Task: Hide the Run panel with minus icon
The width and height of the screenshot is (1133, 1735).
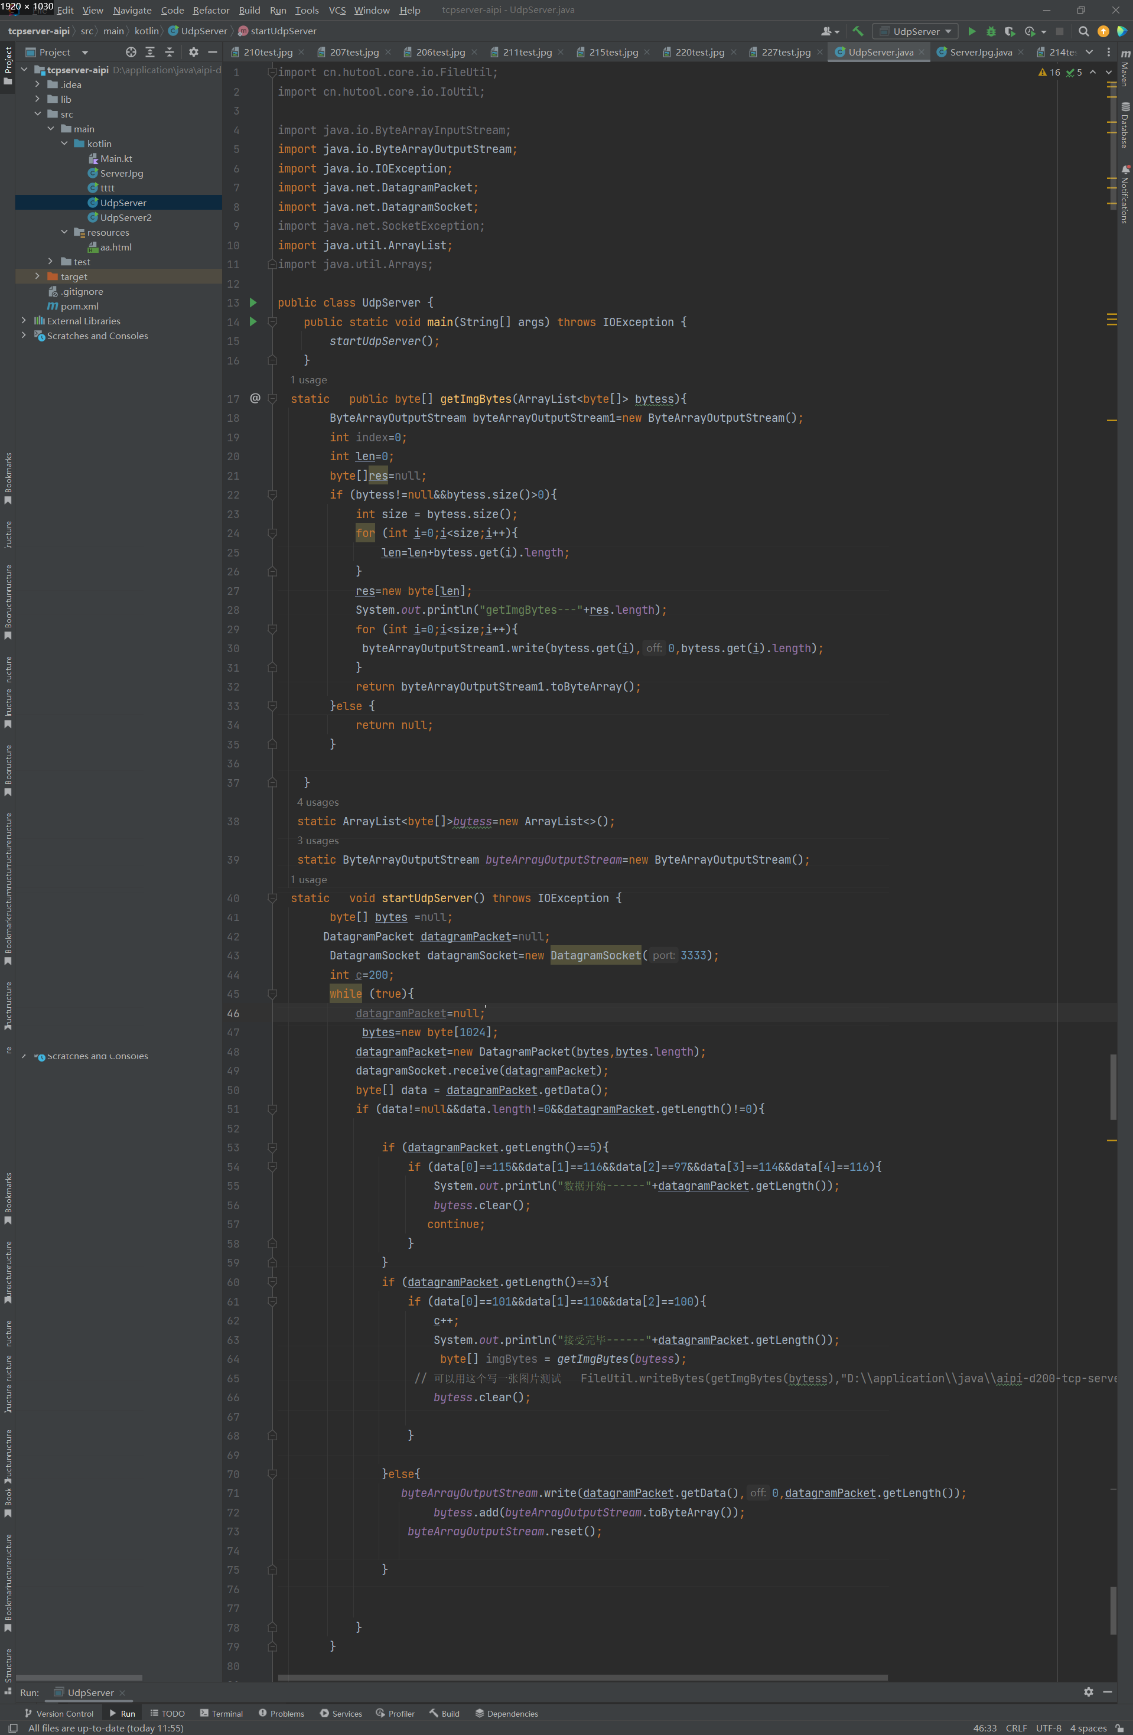Action: pyautogui.click(x=1108, y=1692)
